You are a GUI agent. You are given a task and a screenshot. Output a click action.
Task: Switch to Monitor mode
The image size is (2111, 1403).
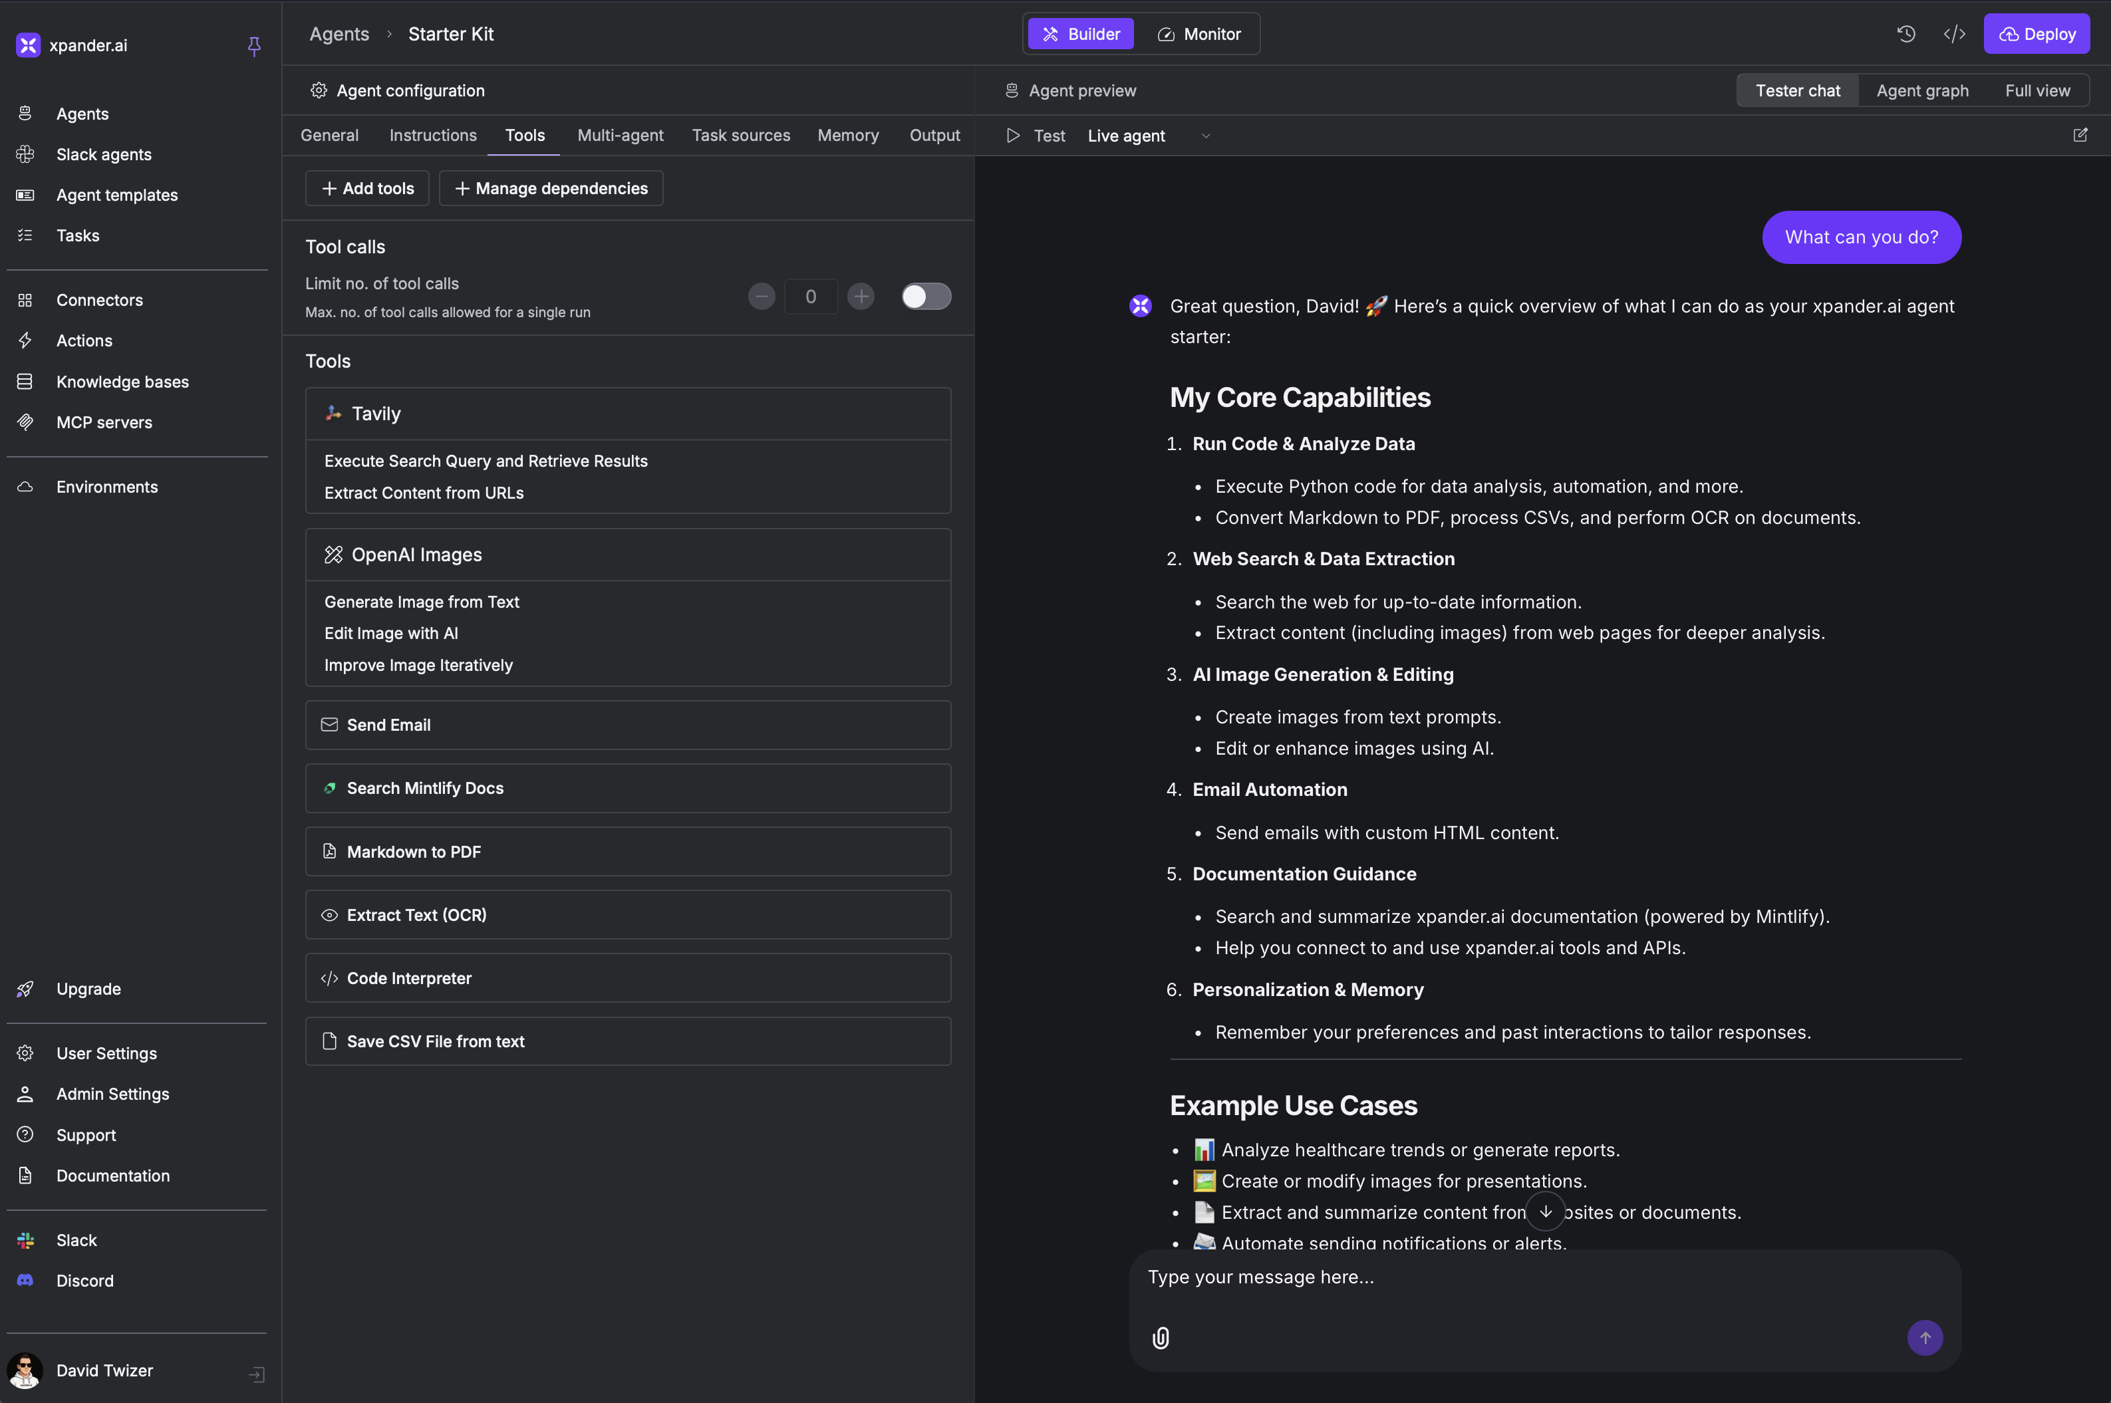[x=1199, y=34]
